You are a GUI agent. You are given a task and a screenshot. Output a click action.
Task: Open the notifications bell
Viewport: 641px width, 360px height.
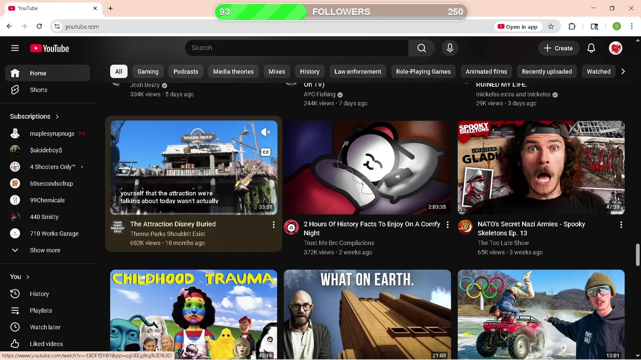point(591,48)
